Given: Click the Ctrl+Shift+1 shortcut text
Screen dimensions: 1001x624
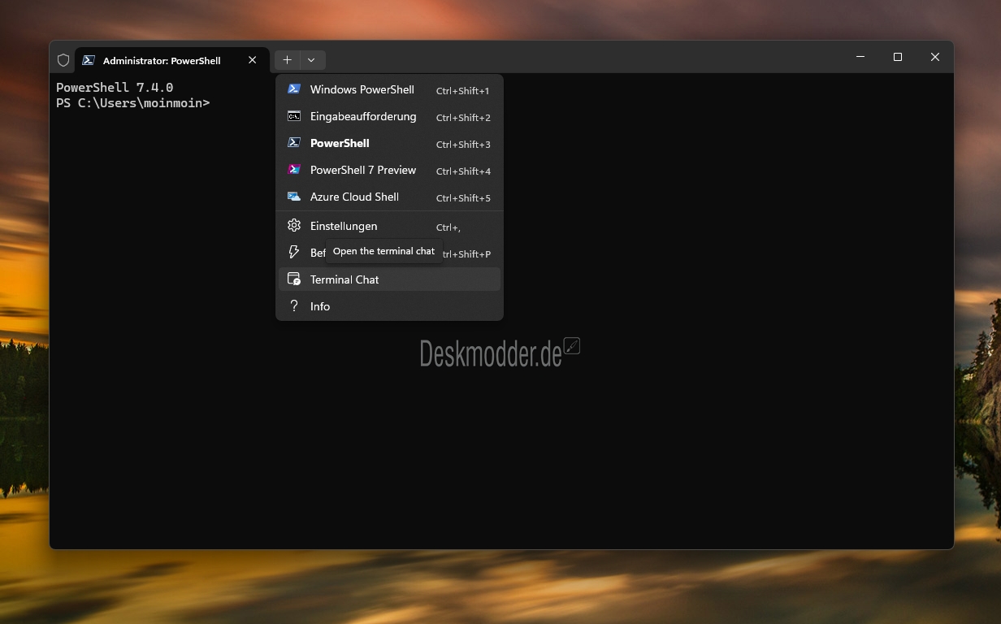Looking at the screenshot, I should [463, 91].
